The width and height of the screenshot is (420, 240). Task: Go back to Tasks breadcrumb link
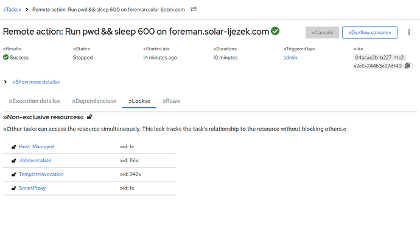click(x=12, y=10)
